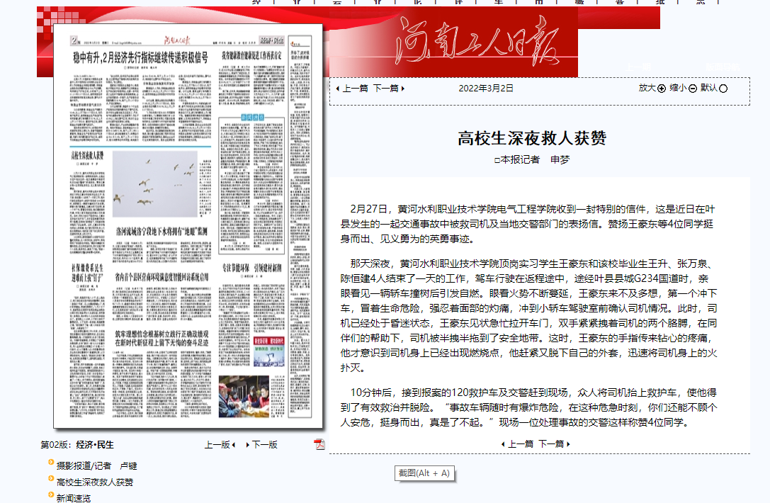Go to 下一版 next page edition
The image size is (770, 503).
[x=262, y=445]
